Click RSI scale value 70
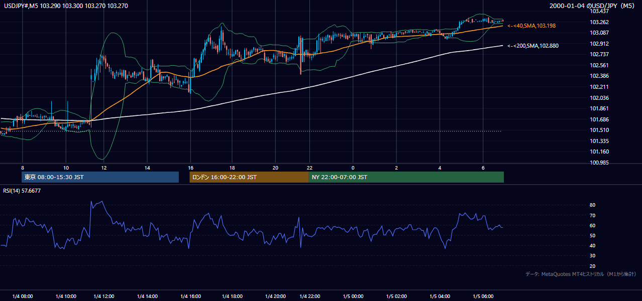Image resolution: width=642 pixels, height=301 pixels. [593, 215]
